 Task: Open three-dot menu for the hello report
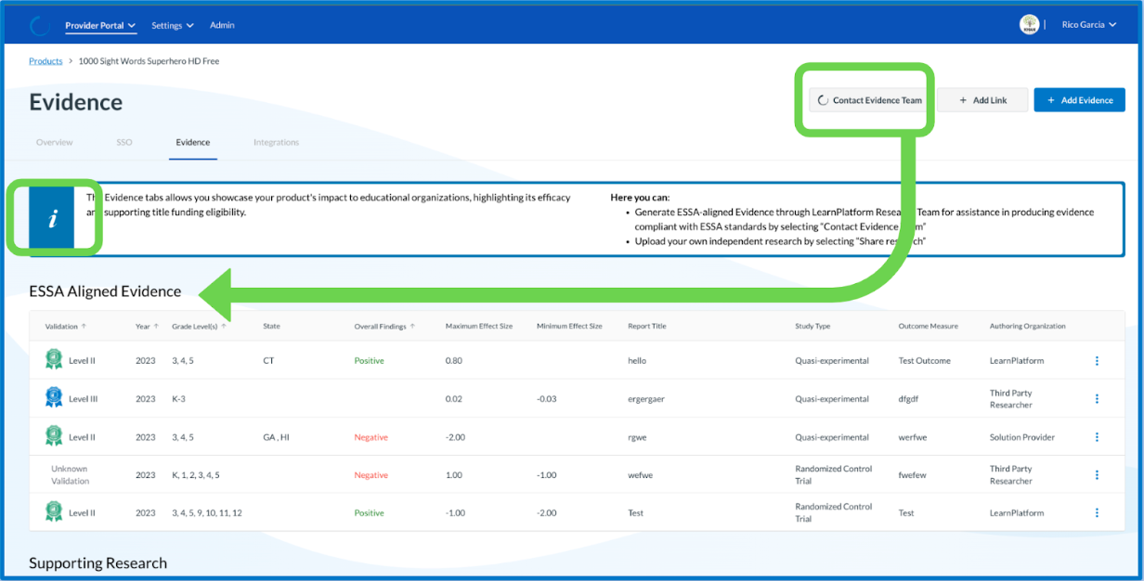[x=1097, y=361]
